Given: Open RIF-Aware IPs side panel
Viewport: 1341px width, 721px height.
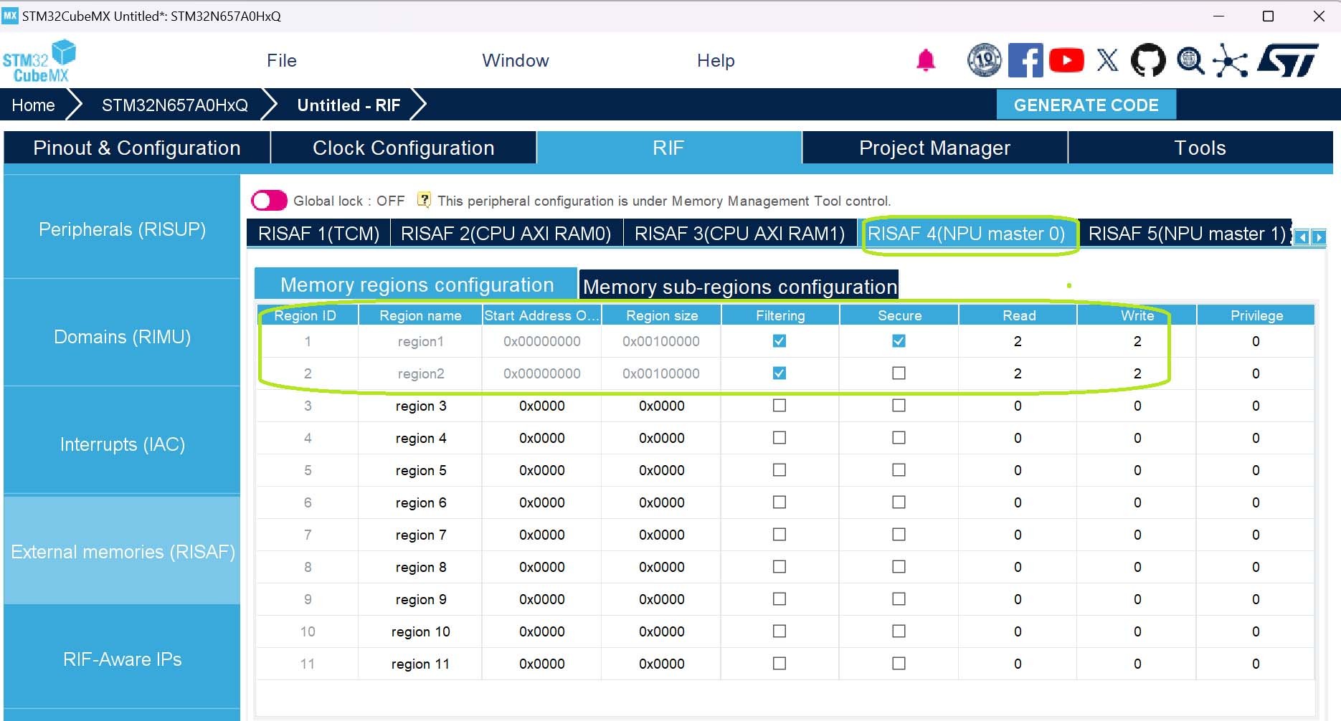Looking at the screenshot, I should pyautogui.click(x=122, y=659).
